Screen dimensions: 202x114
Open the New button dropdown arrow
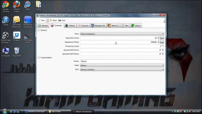tap(48, 20)
